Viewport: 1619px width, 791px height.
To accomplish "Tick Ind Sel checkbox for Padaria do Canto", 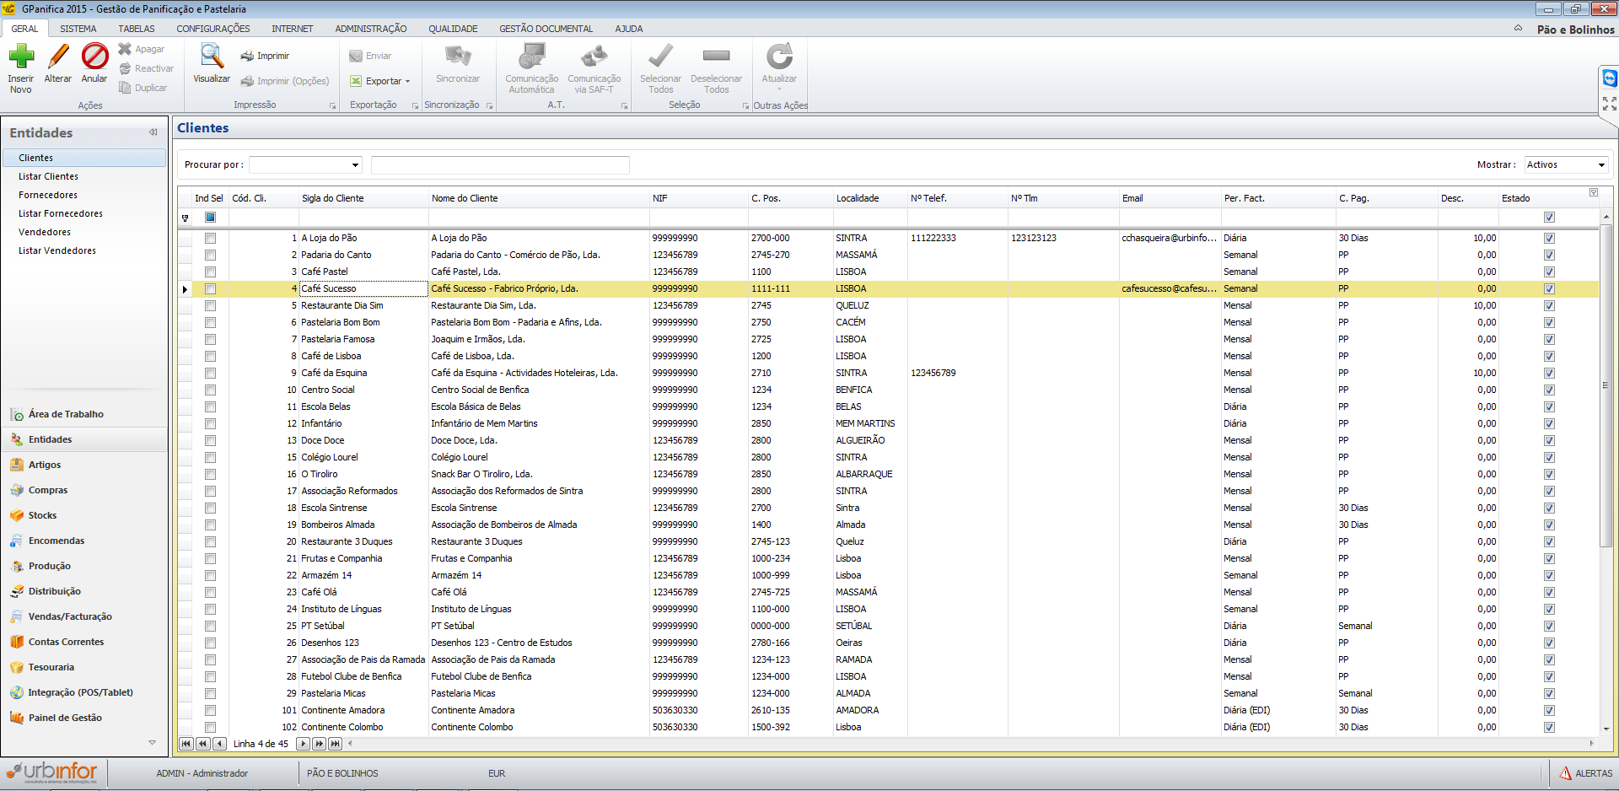I will 210,256.
